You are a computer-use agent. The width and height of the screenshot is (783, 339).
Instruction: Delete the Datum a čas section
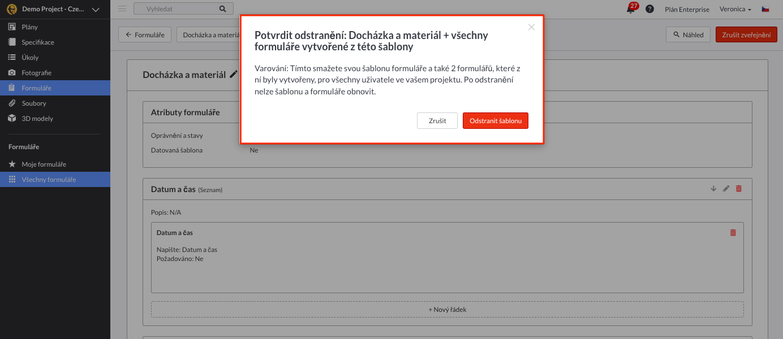(738, 189)
